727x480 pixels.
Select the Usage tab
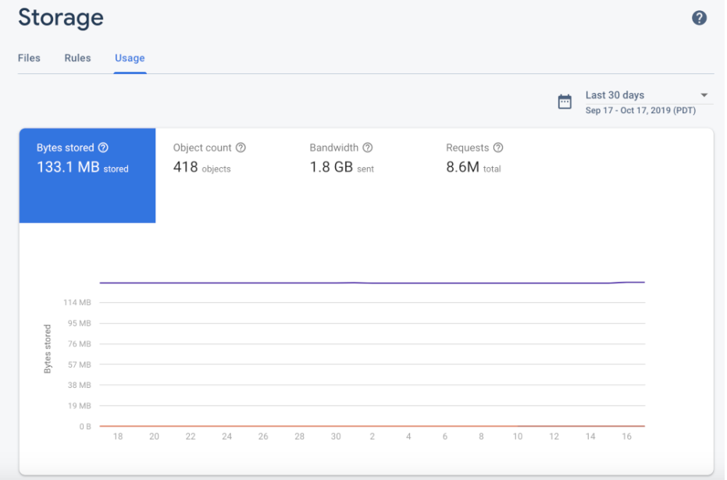click(x=130, y=58)
